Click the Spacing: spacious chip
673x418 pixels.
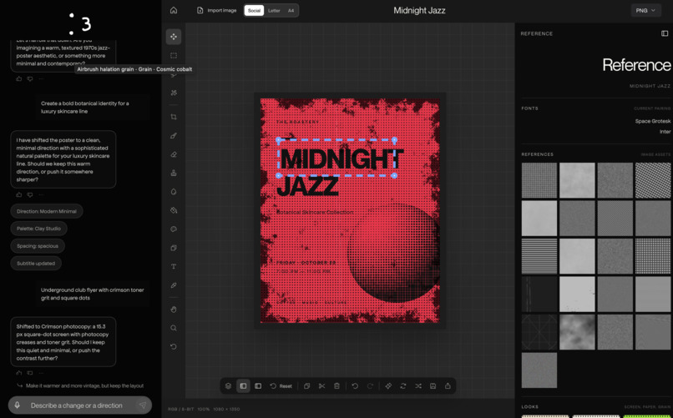coord(38,246)
